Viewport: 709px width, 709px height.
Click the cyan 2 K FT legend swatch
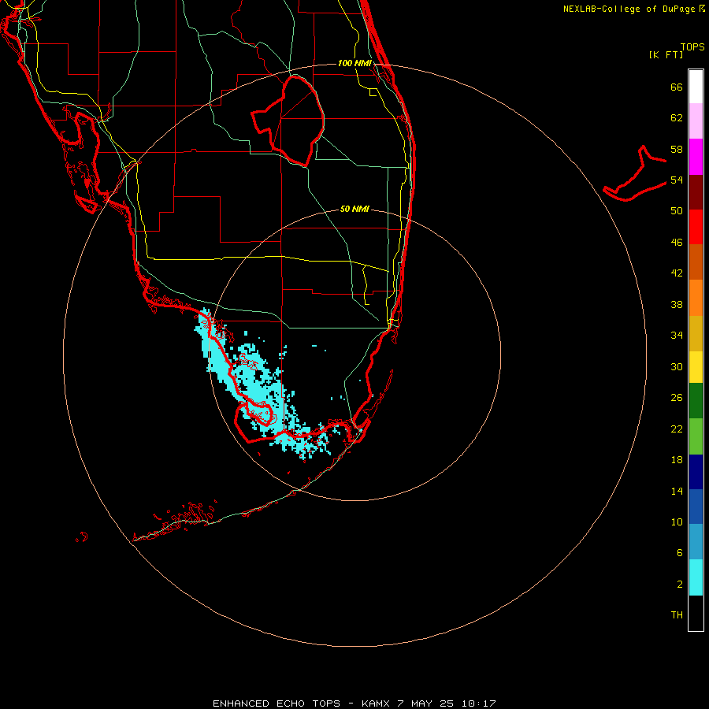click(696, 577)
